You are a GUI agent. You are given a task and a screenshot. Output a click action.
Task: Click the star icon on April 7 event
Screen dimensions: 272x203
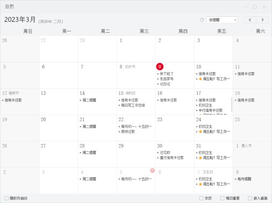(x=200, y=184)
